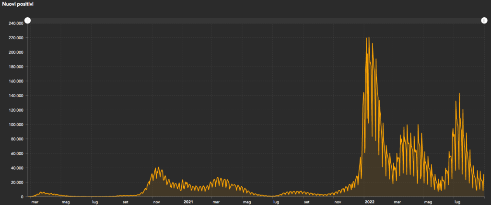Click the right range slider handle
This screenshot has width=491, height=205.
pyautogui.click(x=484, y=21)
